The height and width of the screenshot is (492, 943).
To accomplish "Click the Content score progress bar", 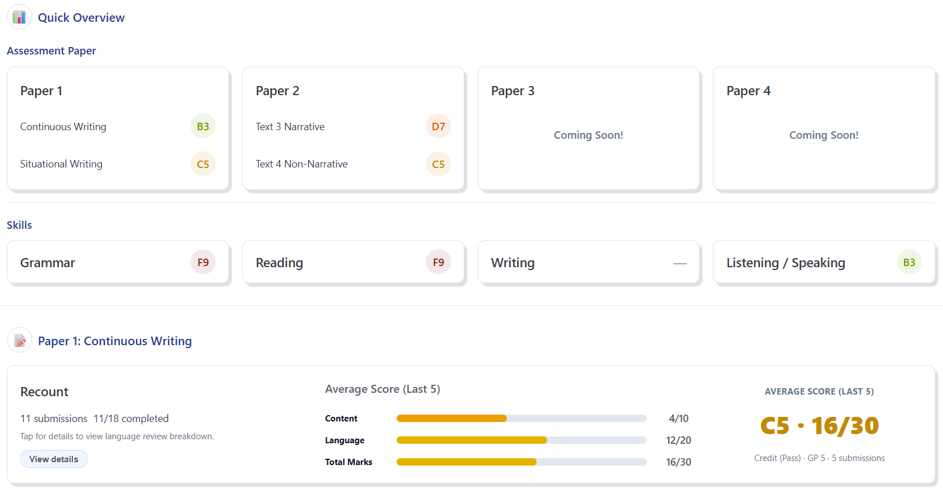I will [x=522, y=419].
